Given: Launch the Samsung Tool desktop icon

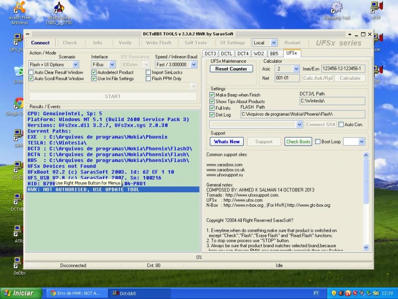Looking at the screenshot, I should pos(337,10).
